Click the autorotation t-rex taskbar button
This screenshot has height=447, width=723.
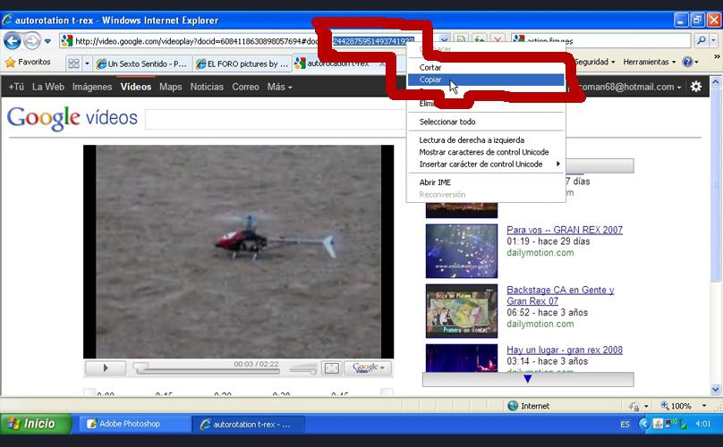click(248, 424)
